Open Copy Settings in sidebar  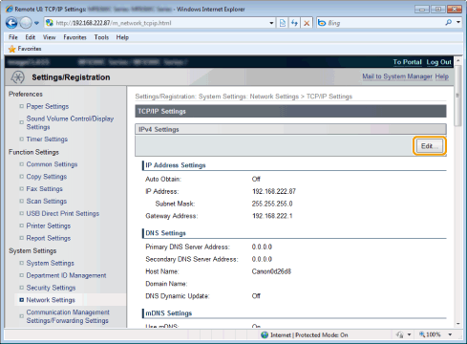coord(47,177)
